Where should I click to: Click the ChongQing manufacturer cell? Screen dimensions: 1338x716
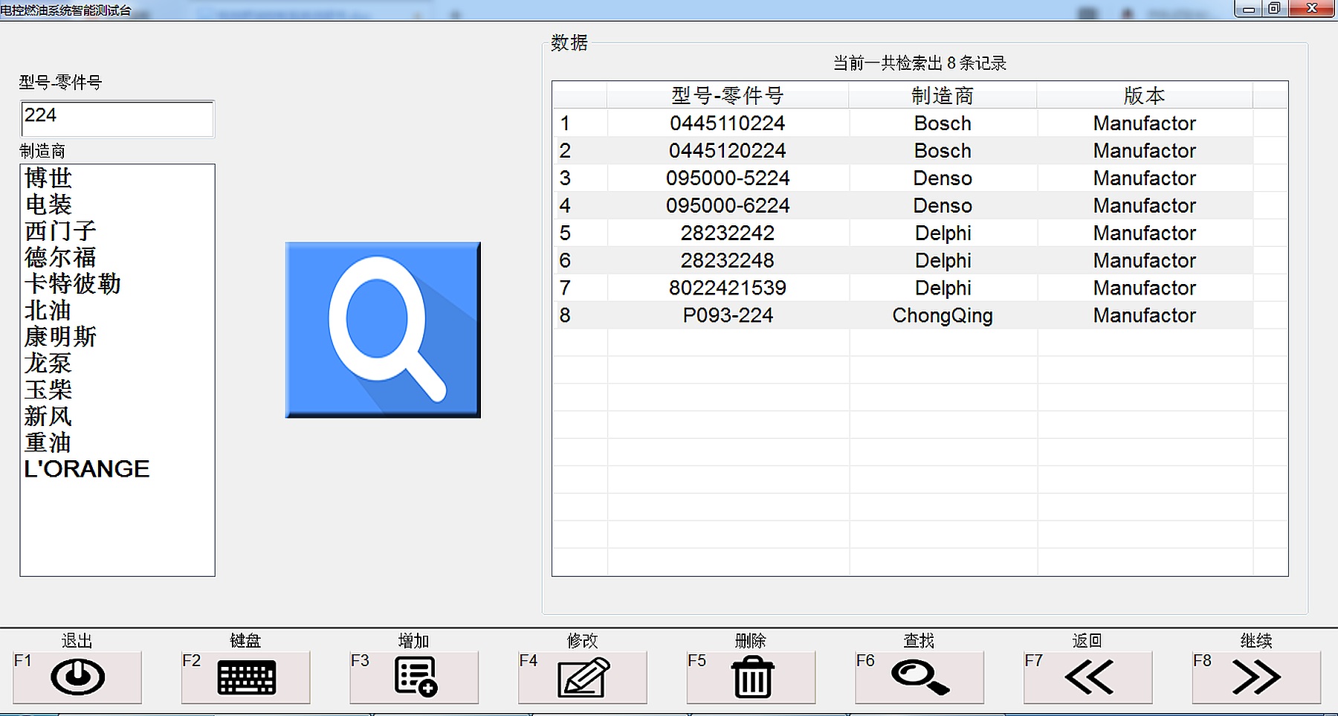click(x=943, y=315)
